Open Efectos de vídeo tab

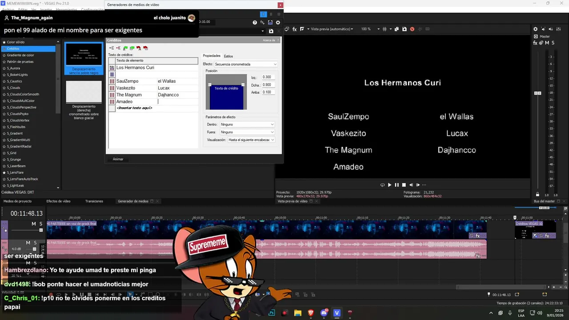coord(58,201)
